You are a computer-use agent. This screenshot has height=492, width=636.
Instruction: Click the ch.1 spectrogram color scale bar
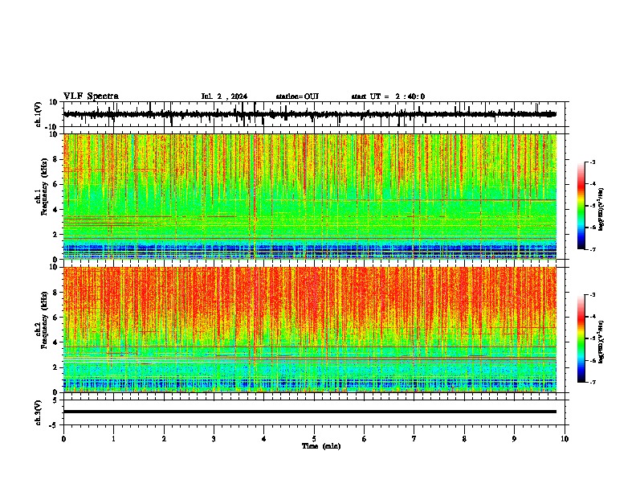click(581, 206)
